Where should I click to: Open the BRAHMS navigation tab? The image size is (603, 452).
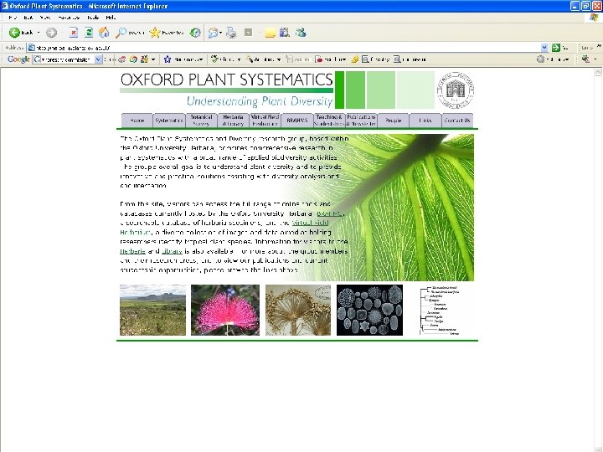(x=296, y=121)
